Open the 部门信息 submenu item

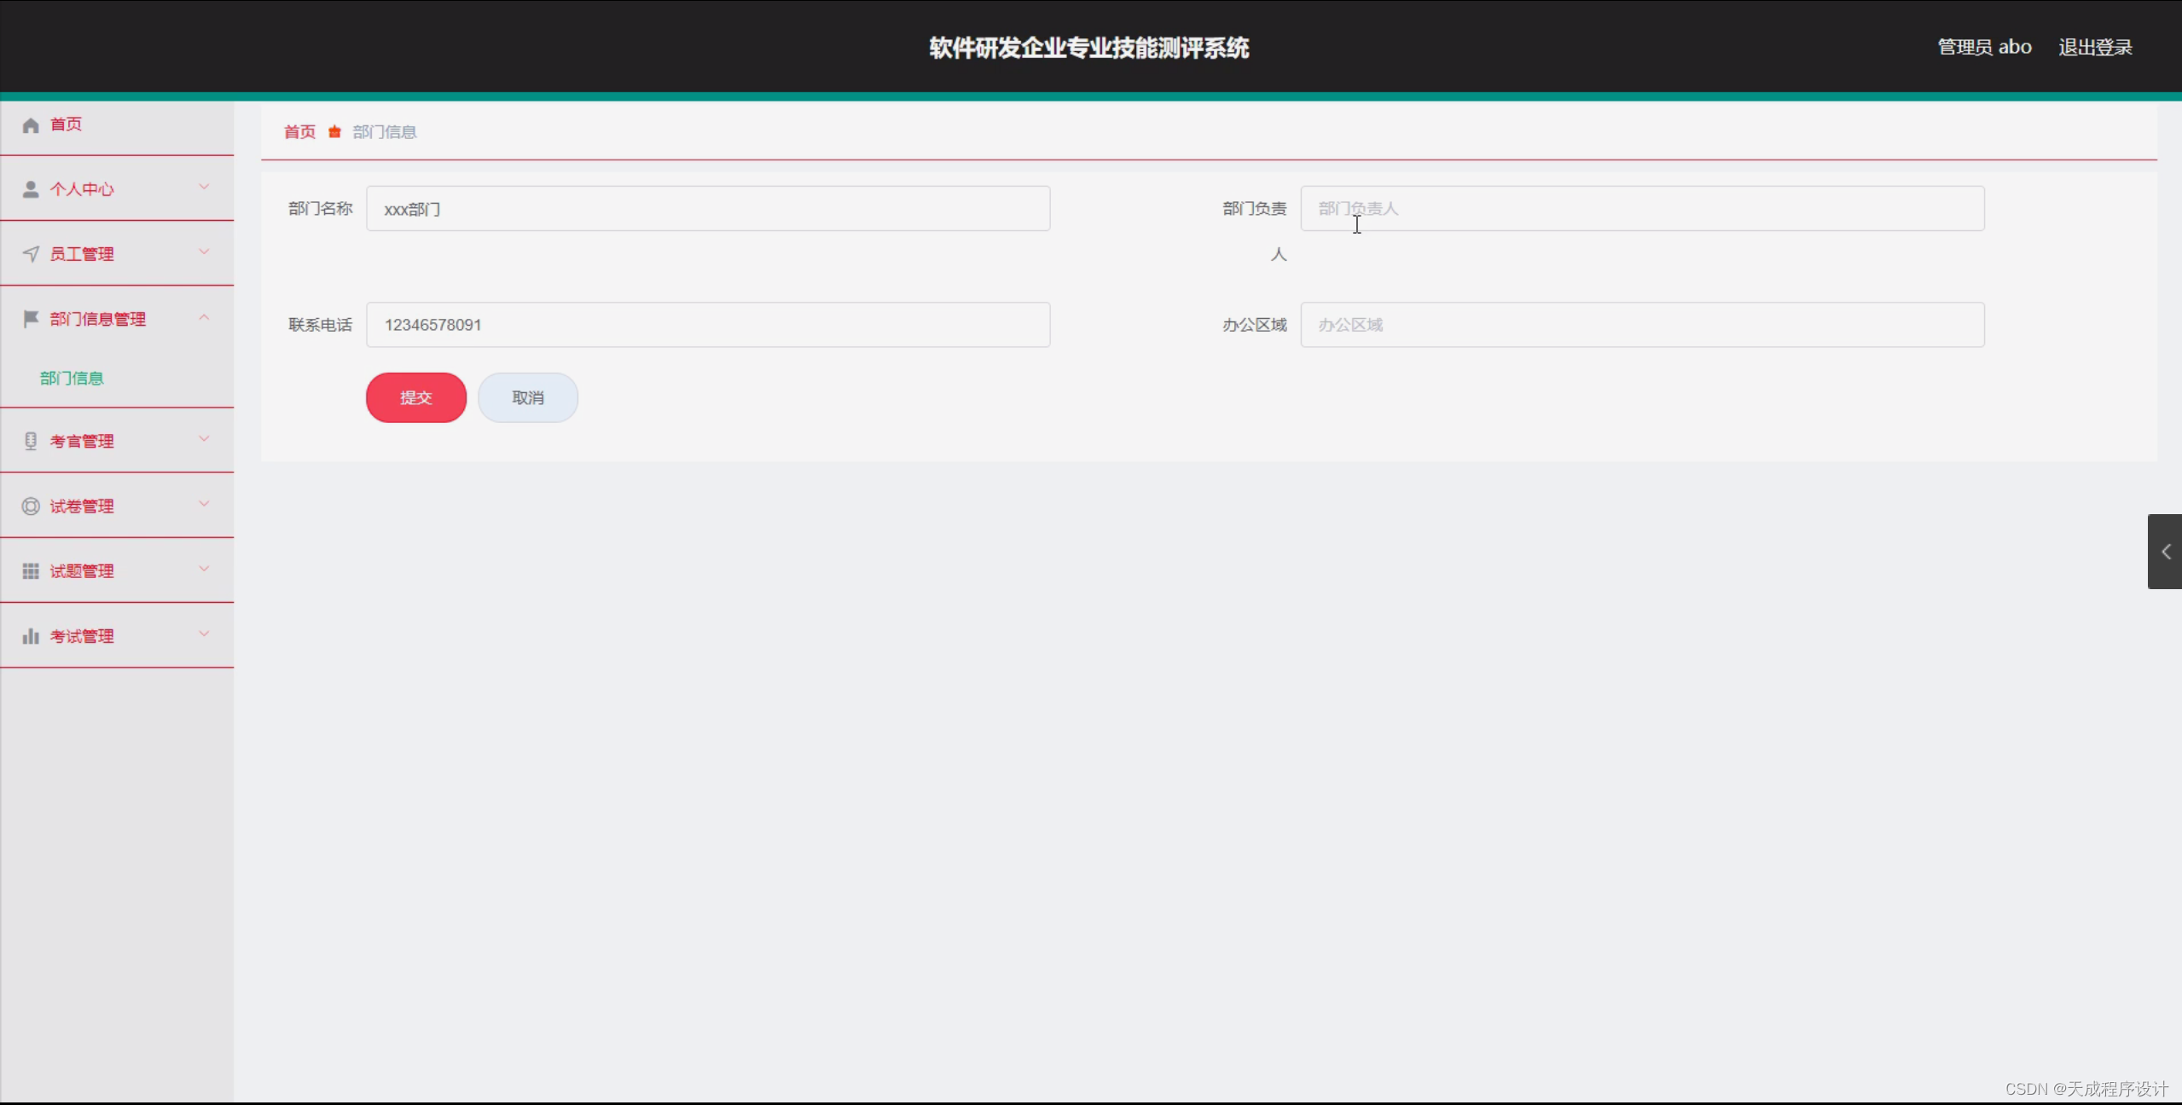point(72,379)
